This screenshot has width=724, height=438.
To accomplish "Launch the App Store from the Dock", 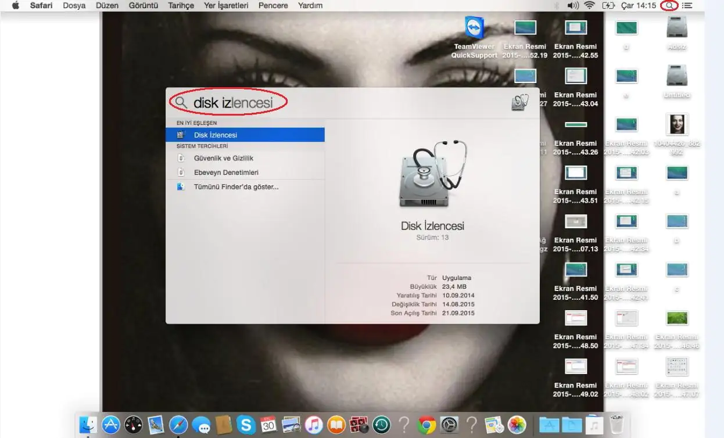I will pos(111,425).
